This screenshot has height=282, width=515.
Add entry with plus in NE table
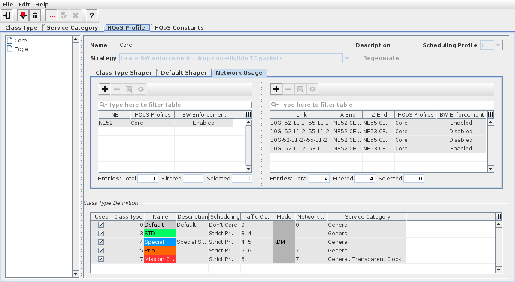[x=104, y=89]
